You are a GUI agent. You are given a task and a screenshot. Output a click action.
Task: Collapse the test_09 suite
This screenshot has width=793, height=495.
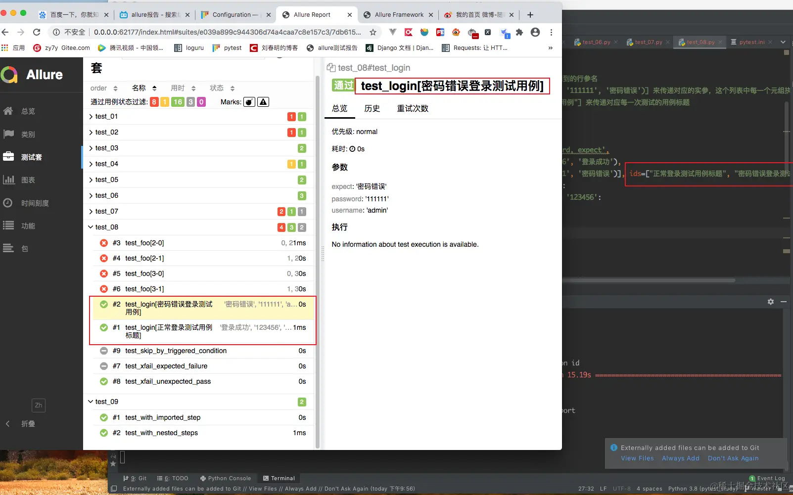click(198, 402)
